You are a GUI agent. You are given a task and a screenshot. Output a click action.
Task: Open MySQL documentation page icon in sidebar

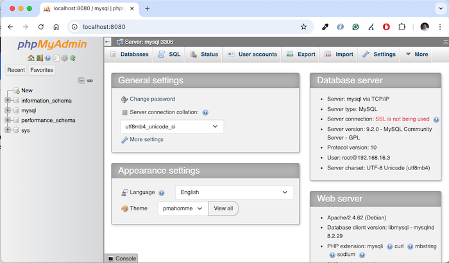pos(56,58)
